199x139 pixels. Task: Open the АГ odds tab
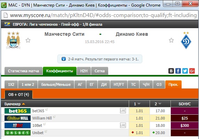pyautogui.click(x=80, y=84)
